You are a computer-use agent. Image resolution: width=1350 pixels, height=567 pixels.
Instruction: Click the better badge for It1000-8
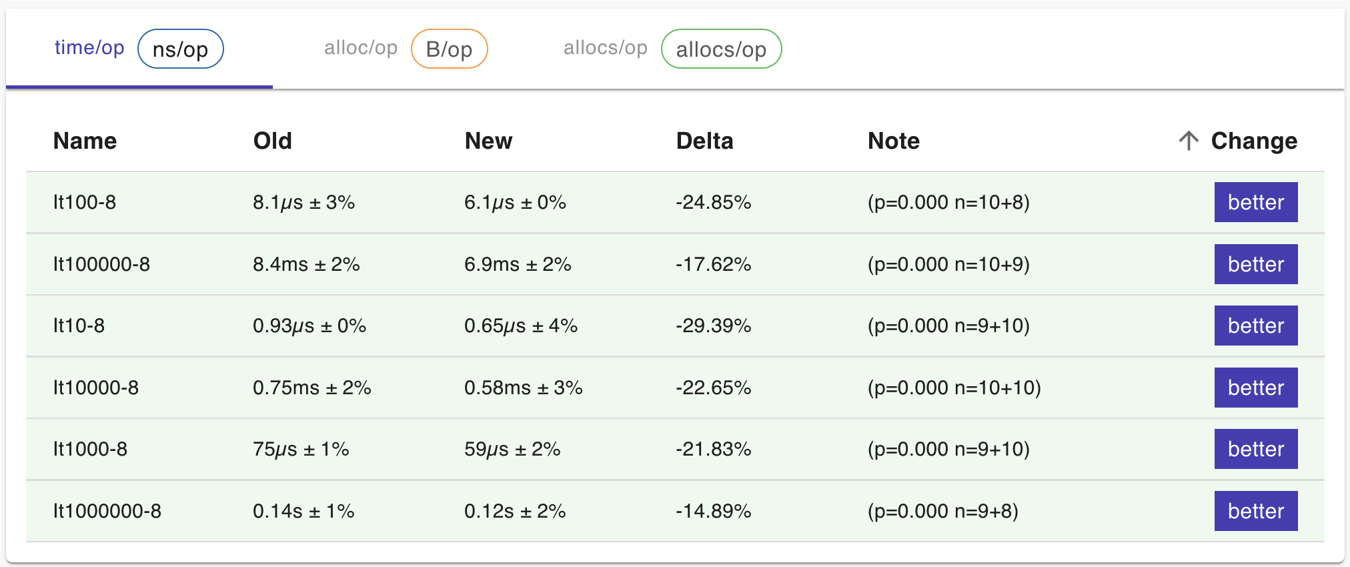tap(1255, 449)
